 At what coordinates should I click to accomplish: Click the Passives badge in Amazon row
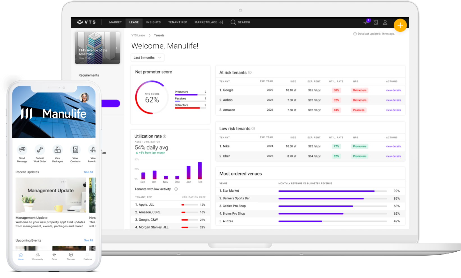pos(359,110)
